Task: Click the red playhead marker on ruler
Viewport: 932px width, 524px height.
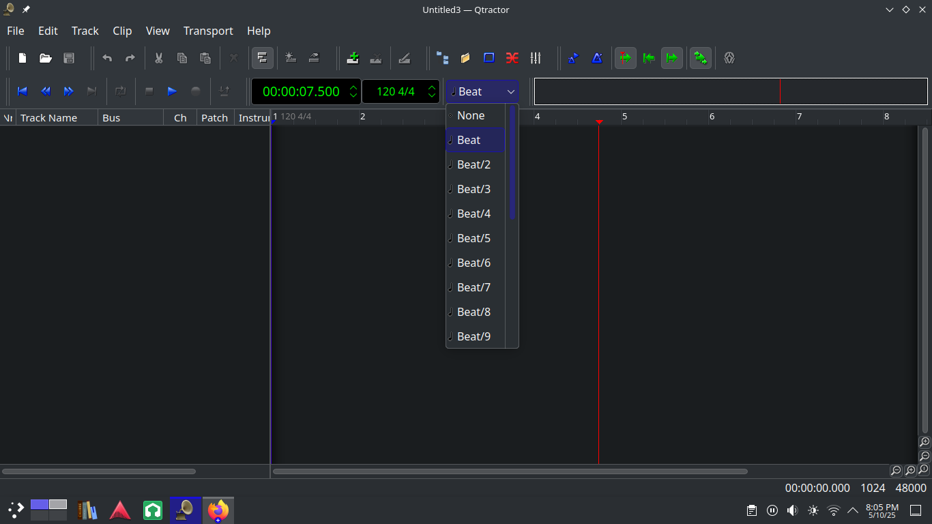Action: (x=599, y=121)
